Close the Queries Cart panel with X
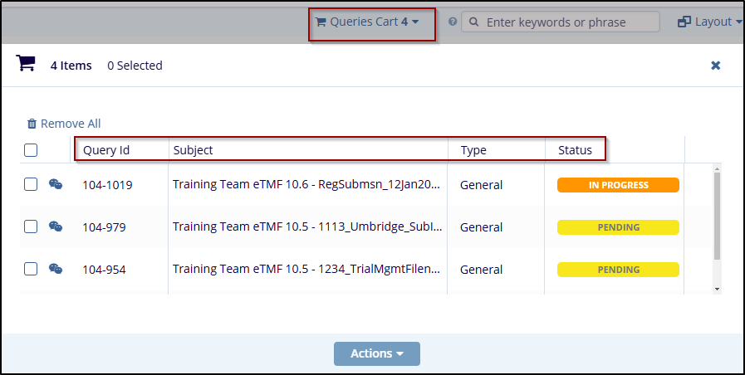745x375 pixels. coord(715,65)
